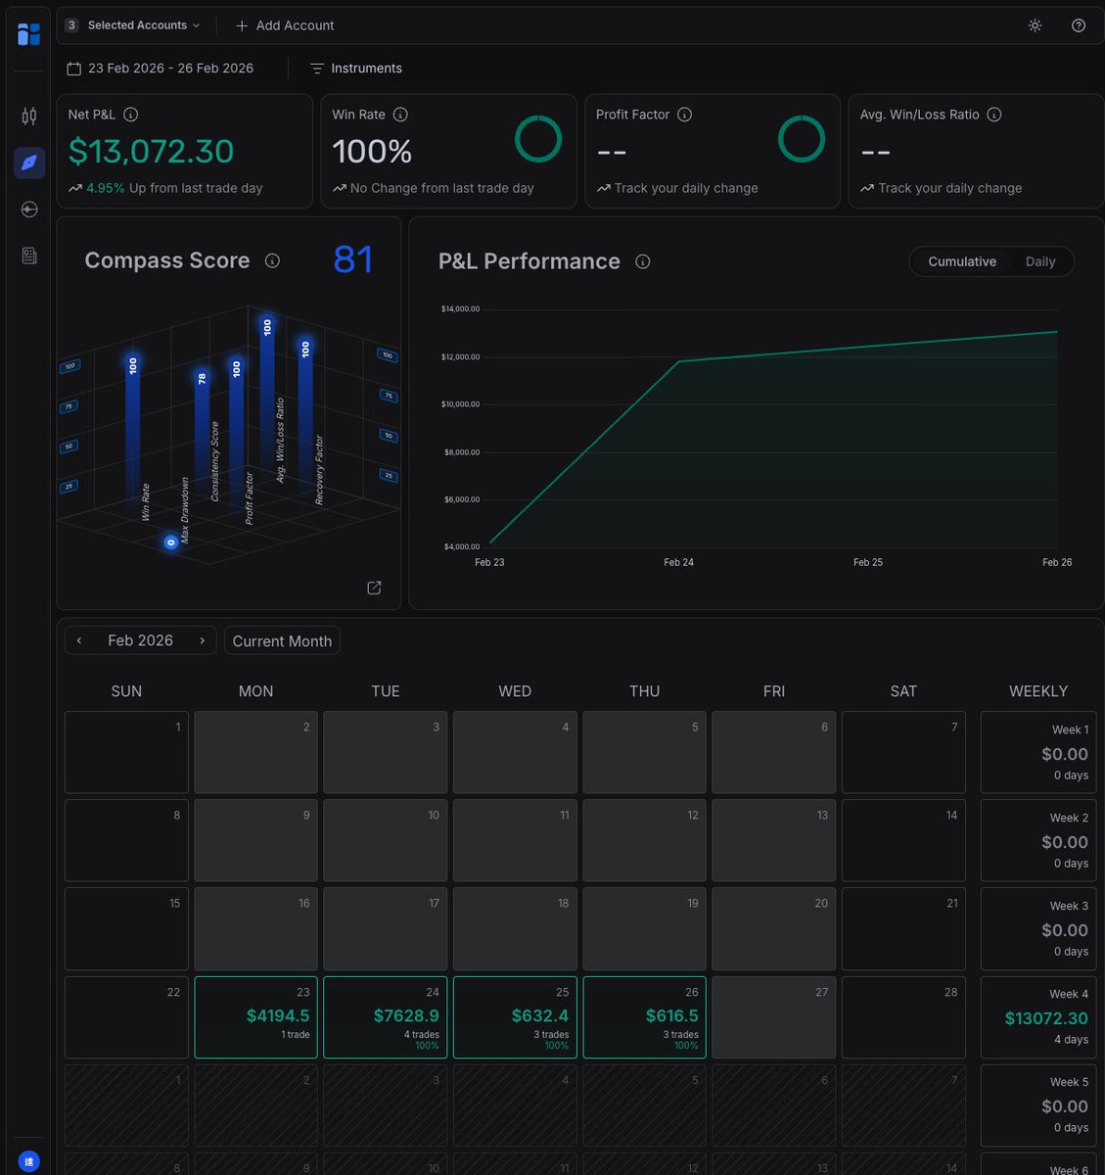Viewport: 1105px width, 1175px height.
Task: Click the P&L Performance info icon
Action: tap(643, 261)
